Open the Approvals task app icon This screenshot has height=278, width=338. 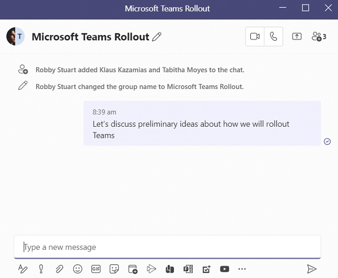pos(206,269)
